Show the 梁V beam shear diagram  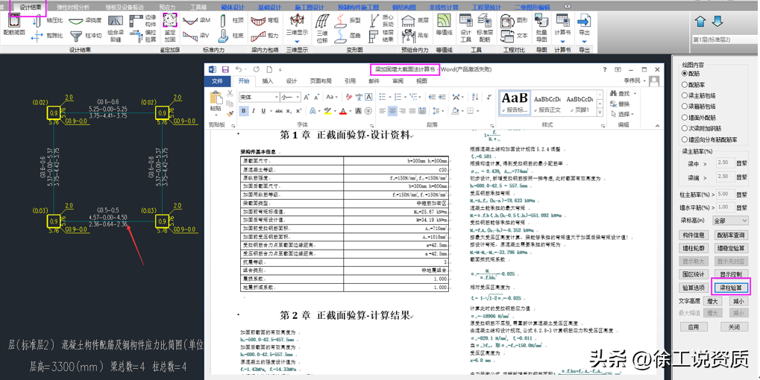[x=197, y=36]
